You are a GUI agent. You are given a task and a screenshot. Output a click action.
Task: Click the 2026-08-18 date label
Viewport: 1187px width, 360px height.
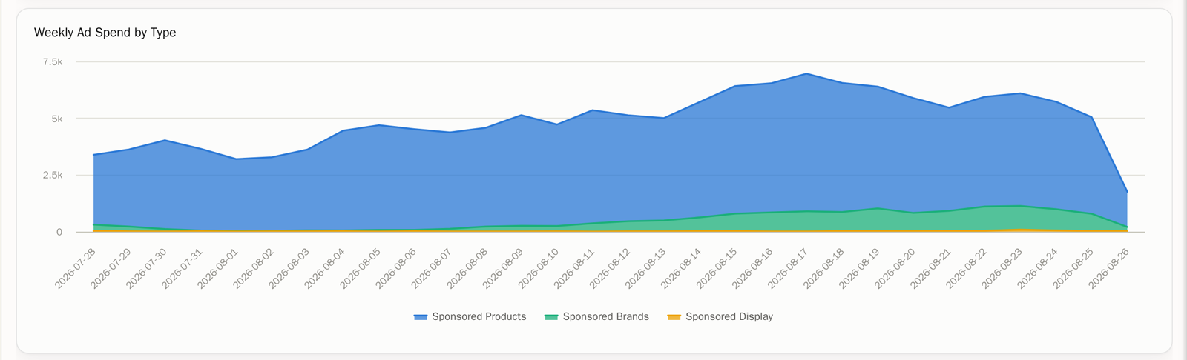pos(823,268)
